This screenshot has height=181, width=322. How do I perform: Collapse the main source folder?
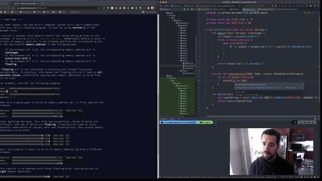165,13
